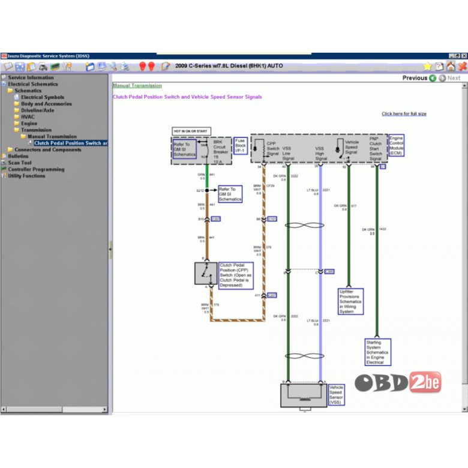Launch the Scan Tool truck icon
468x468 pixels.
click(x=43, y=67)
